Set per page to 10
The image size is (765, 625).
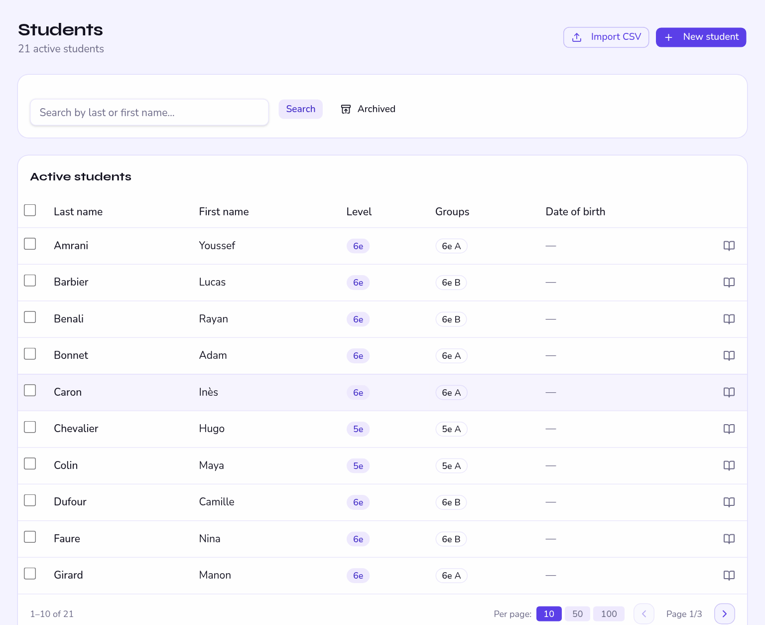click(549, 614)
